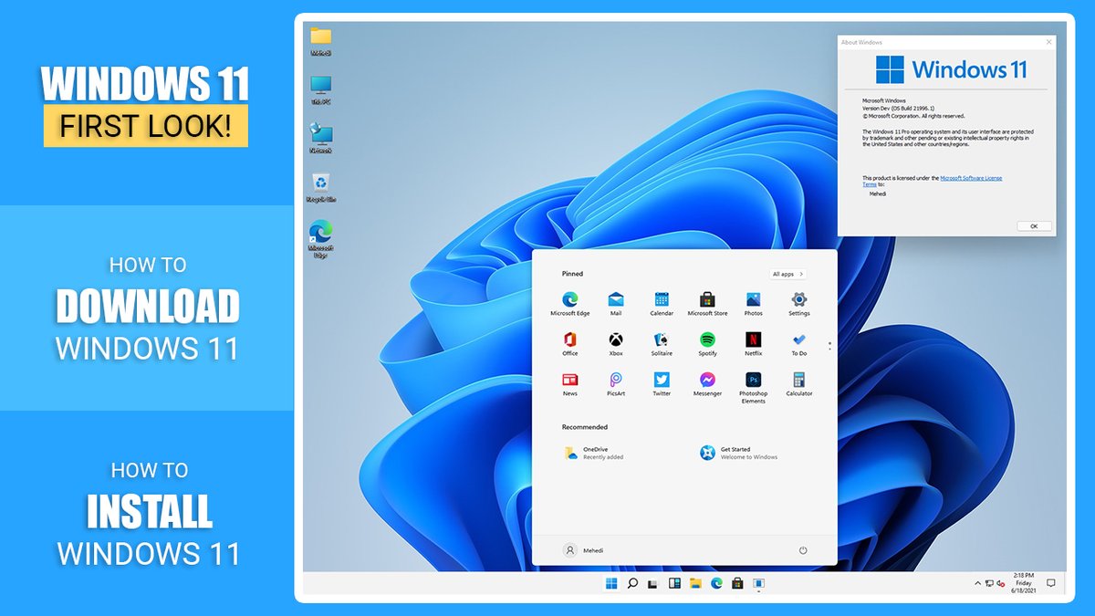
Task: Click the Start button on the taskbar
Action: pos(611,583)
